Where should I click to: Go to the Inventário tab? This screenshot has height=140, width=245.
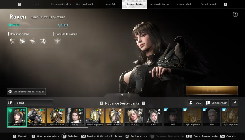click(x=110, y=5)
